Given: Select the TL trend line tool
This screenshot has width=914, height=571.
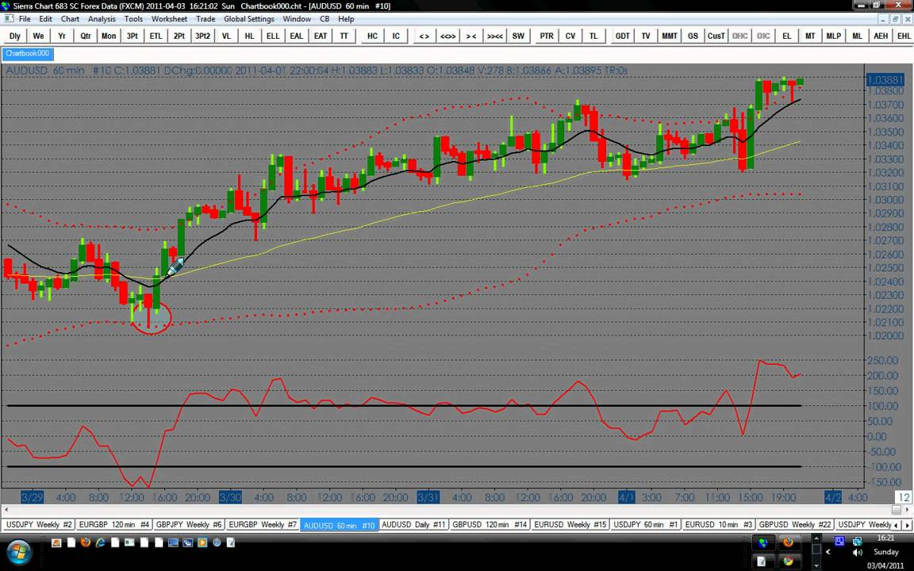Looking at the screenshot, I should (x=593, y=36).
